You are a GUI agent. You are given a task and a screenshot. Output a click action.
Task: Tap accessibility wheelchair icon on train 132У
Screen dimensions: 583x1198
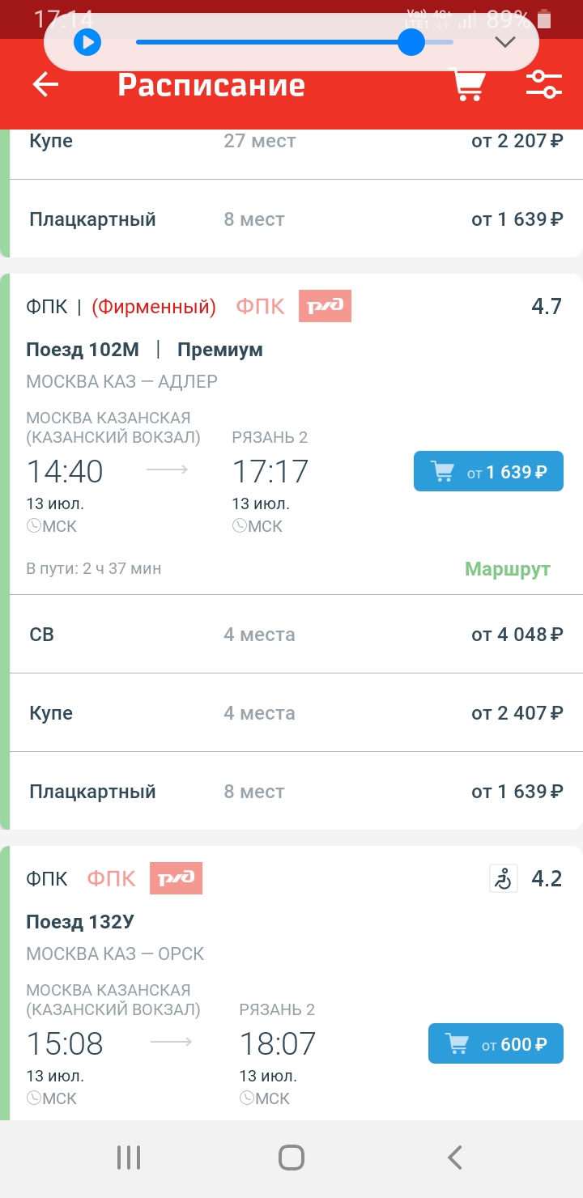click(x=504, y=878)
